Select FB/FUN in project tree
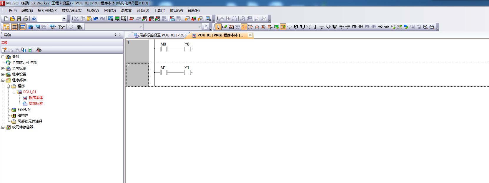489x183 pixels. 24,110
